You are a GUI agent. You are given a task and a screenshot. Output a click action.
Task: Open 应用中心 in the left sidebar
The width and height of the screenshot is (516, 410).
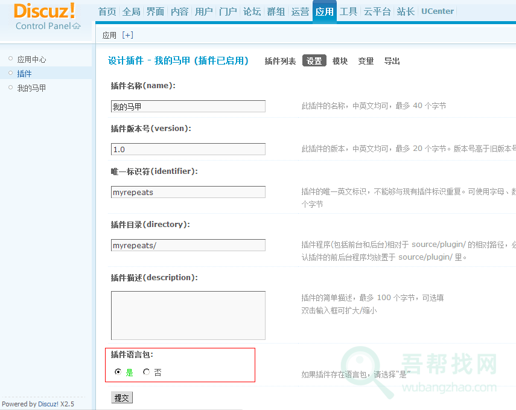click(x=31, y=59)
